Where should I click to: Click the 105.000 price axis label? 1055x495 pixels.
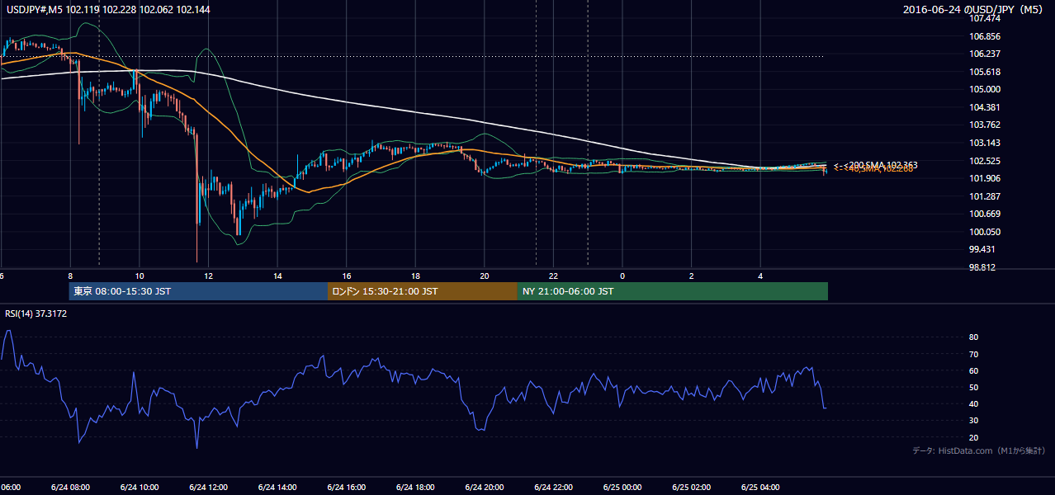985,89
